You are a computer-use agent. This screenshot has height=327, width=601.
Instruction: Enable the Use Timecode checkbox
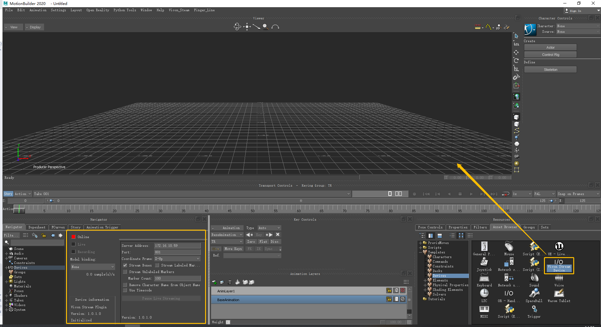click(x=125, y=290)
